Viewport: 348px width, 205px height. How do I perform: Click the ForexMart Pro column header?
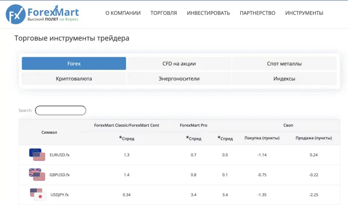[x=194, y=125]
